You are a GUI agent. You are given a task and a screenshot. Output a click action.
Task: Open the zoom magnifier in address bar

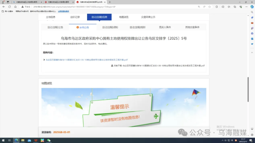(199, 7)
